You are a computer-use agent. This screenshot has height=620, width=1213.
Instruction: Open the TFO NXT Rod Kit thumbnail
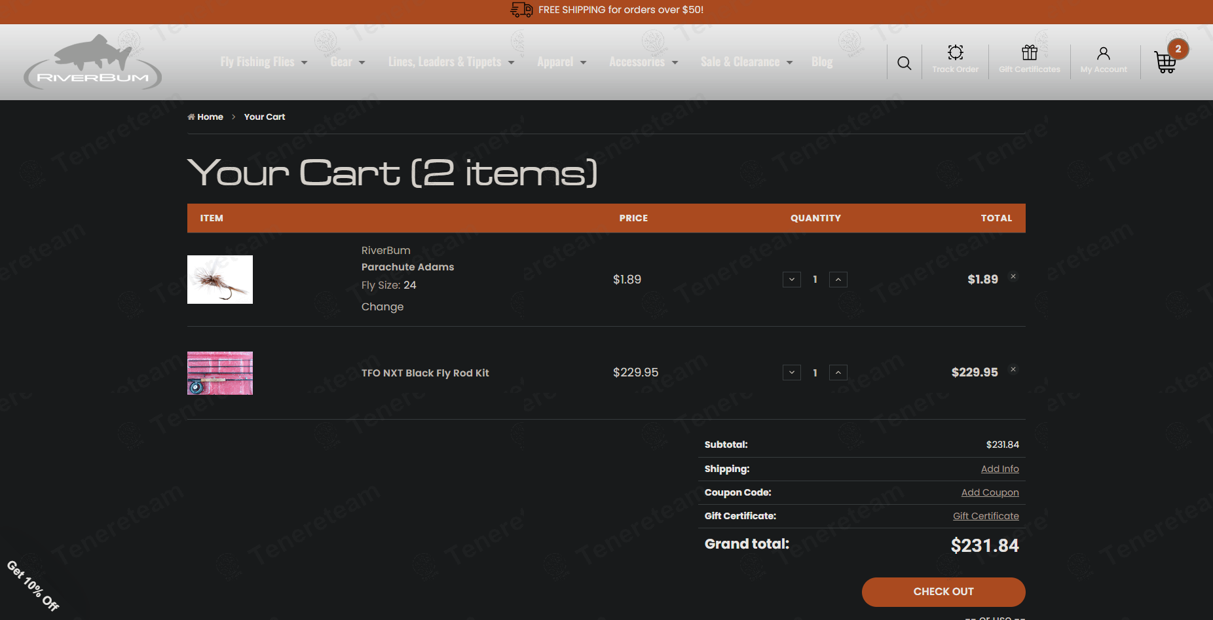pos(220,373)
